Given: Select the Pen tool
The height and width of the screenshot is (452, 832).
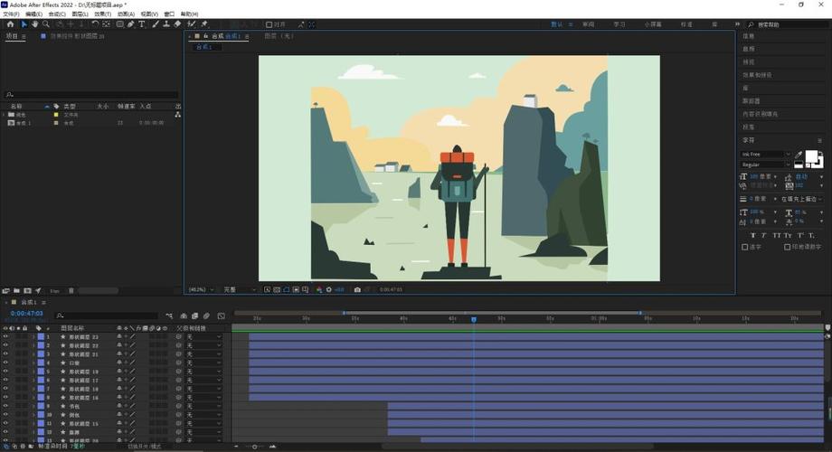Looking at the screenshot, I should [x=131, y=24].
